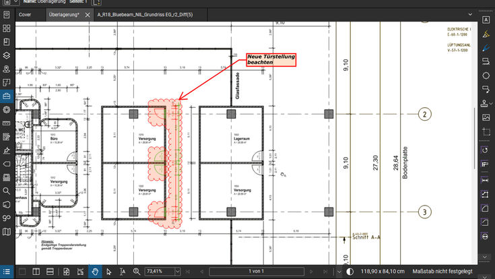Click the 73,41% zoom field

point(160,272)
